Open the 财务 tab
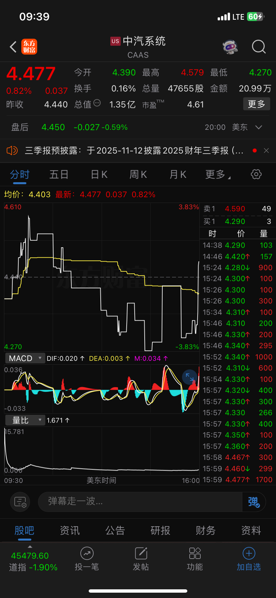The width and height of the screenshot is (276, 598). click(x=206, y=530)
